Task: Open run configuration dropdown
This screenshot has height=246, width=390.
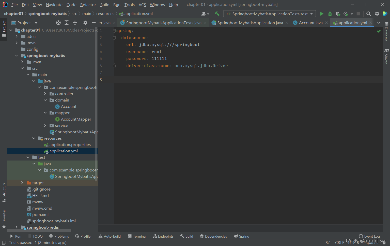Action: [270, 14]
